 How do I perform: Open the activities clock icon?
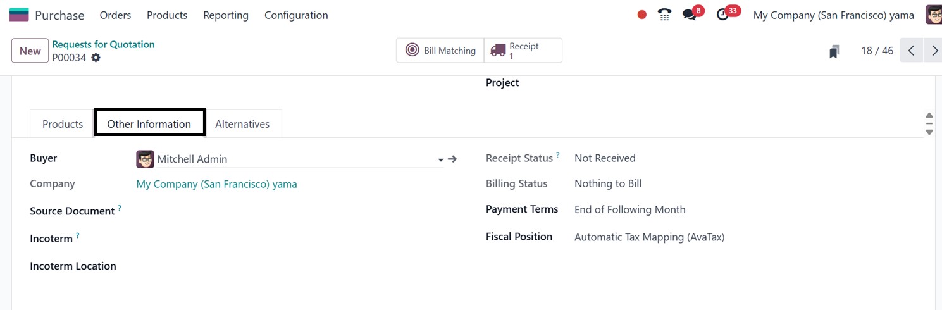pyautogui.click(x=722, y=15)
